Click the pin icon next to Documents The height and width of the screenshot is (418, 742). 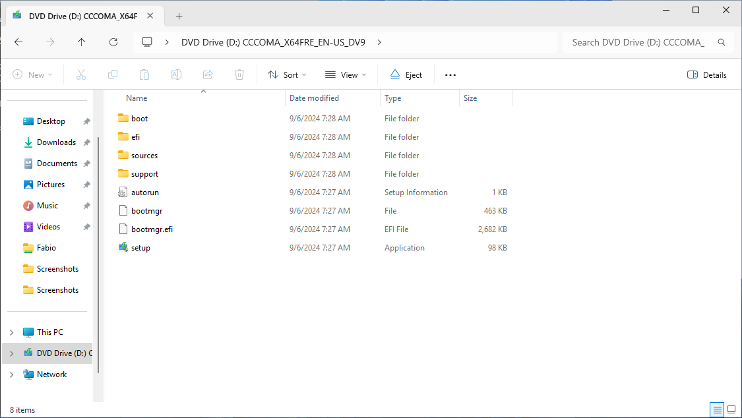[x=86, y=164]
